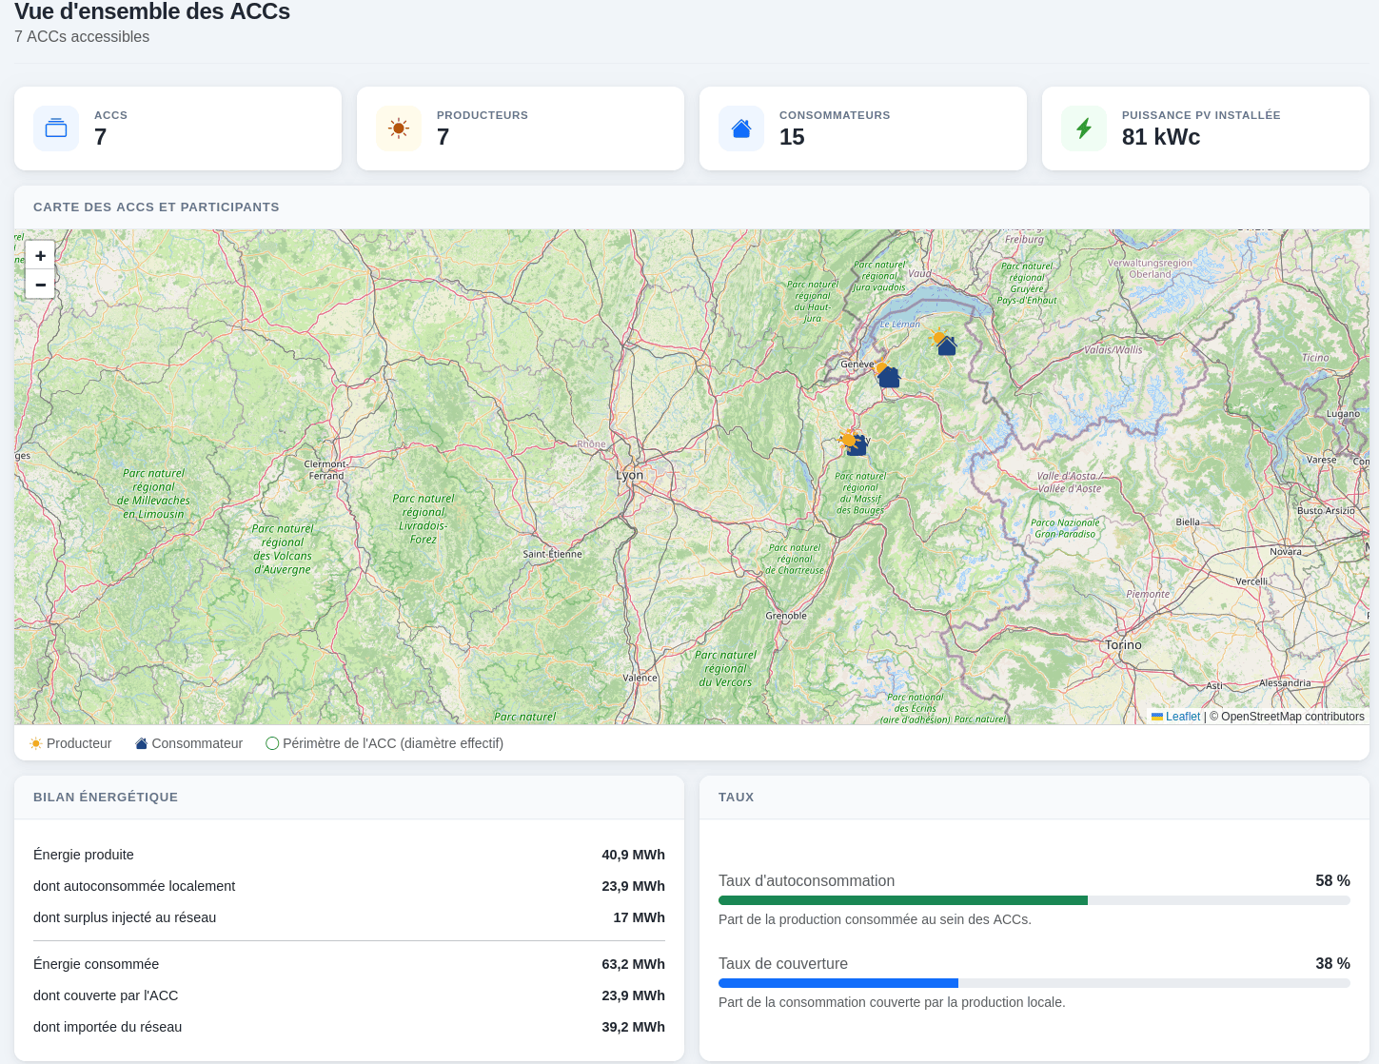1379x1064 pixels.
Task: Click 'dont autoconsommée localement' row
Action: (349, 886)
